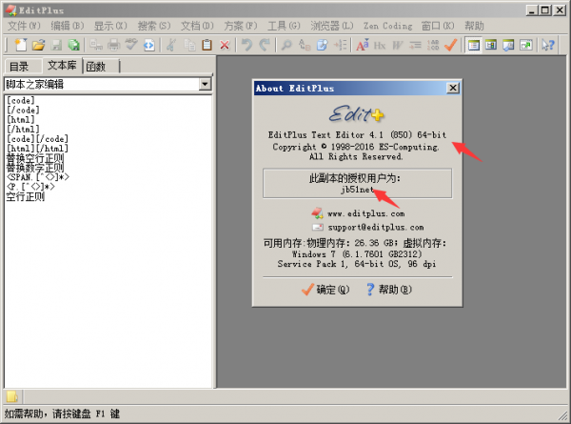Select the [html] cliptext entry
This screenshot has height=424, width=571.
point(21,120)
